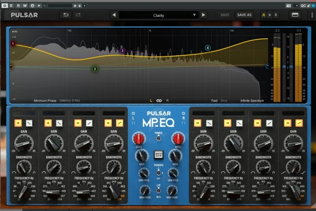316x211 pixels.
Task: Click the host preset name field
Action: [60, 6]
